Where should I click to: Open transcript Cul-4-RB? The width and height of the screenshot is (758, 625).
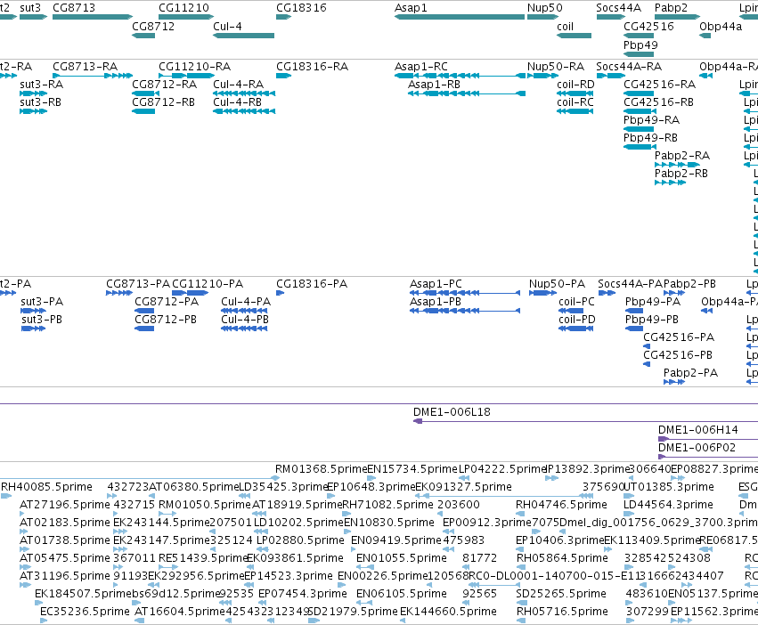point(237,102)
